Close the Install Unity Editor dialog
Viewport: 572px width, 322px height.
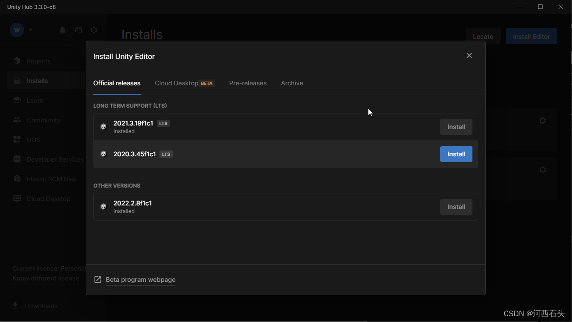tap(469, 55)
